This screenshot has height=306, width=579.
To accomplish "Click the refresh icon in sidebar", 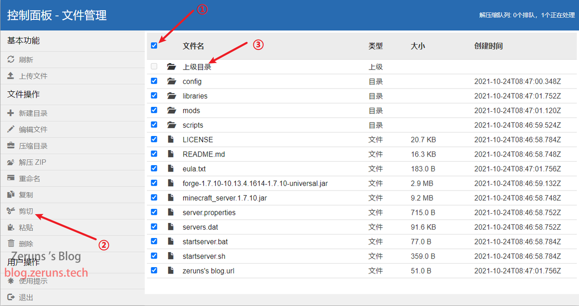I will (11, 59).
